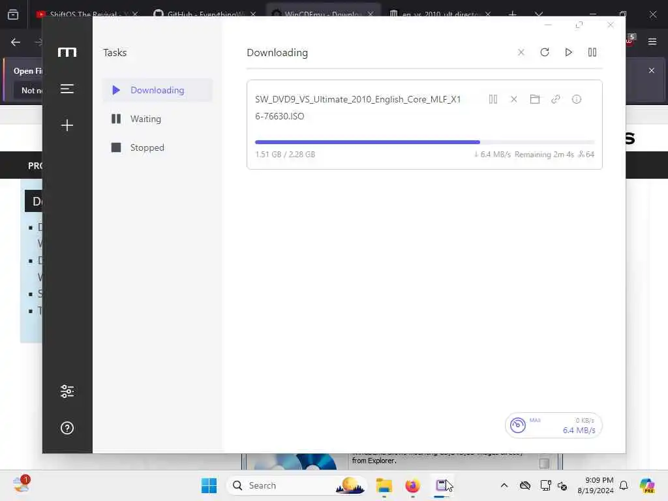
Task: Go back in the Firefox browser
Action: pyautogui.click(x=16, y=42)
